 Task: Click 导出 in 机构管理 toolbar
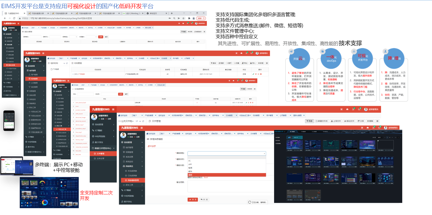coord(245,63)
